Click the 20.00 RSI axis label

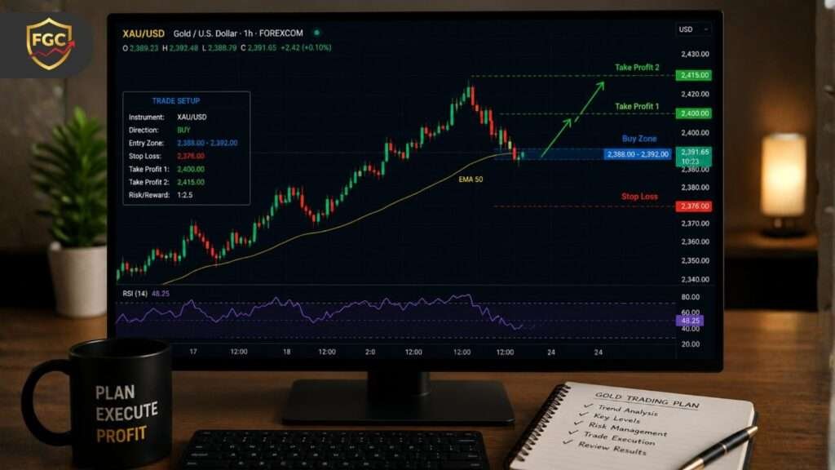[691, 344]
